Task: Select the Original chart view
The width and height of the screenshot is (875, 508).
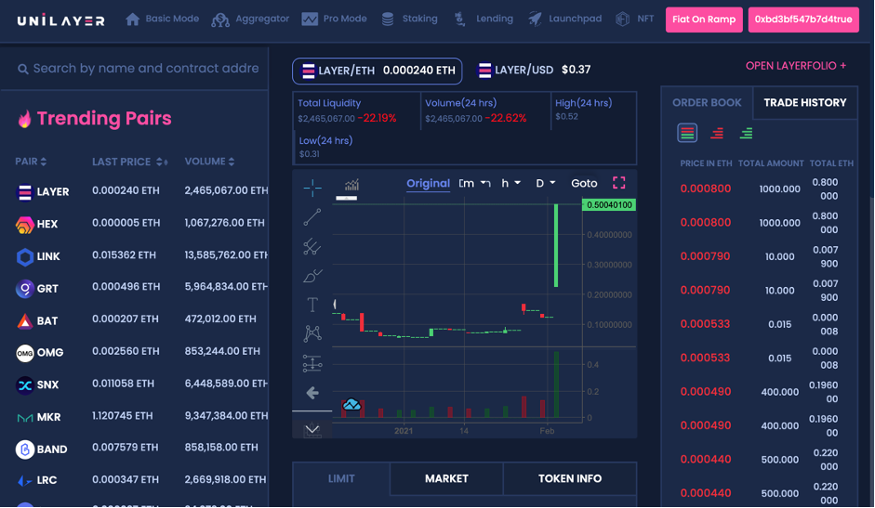Action: pos(428,184)
